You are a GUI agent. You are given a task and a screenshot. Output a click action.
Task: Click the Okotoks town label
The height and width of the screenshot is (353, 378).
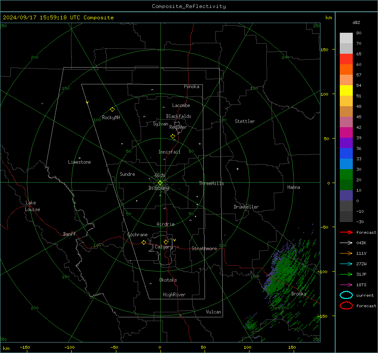point(168,280)
